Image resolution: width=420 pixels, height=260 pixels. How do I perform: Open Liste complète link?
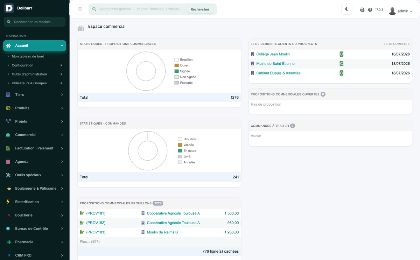pyautogui.click(x=397, y=44)
